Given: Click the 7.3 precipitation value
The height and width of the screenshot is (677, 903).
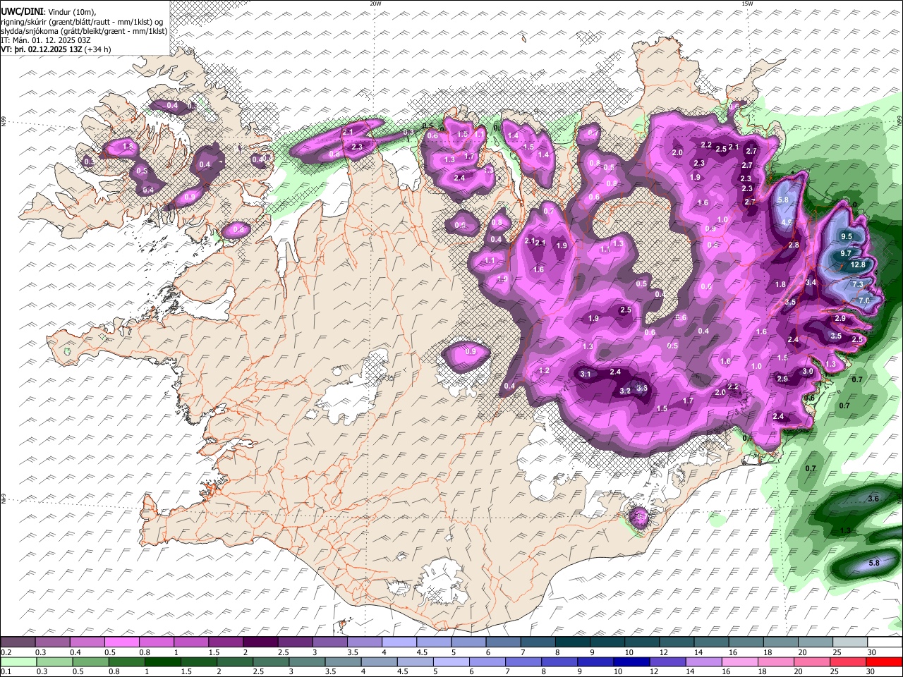Looking at the screenshot, I should pos(858,284).
